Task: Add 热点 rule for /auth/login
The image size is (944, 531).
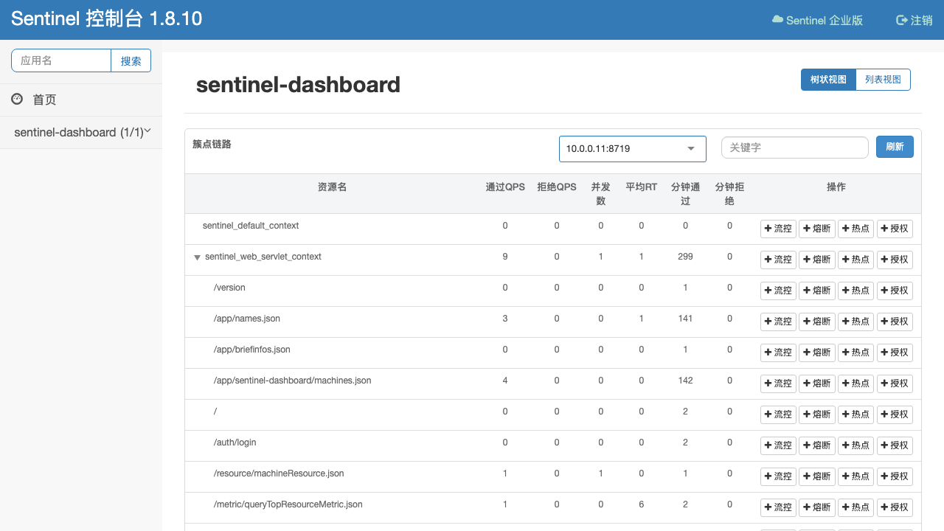Action: [856, 445]
